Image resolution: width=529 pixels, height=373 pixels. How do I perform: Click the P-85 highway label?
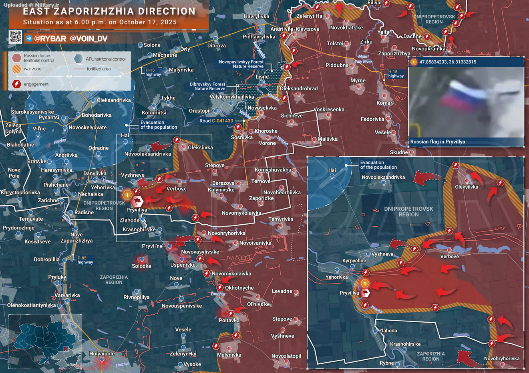[x=85, y=260]
